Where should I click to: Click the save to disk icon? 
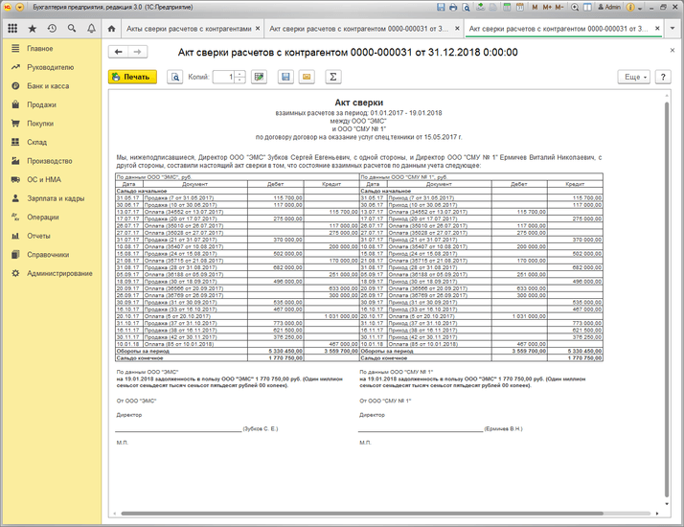point(286,77)
